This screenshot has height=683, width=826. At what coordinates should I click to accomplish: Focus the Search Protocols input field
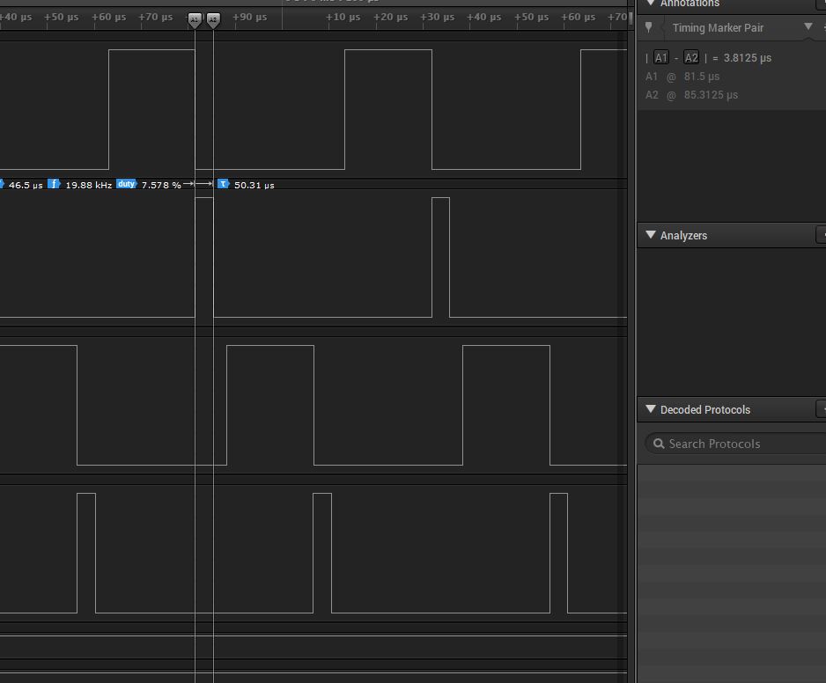735,444
